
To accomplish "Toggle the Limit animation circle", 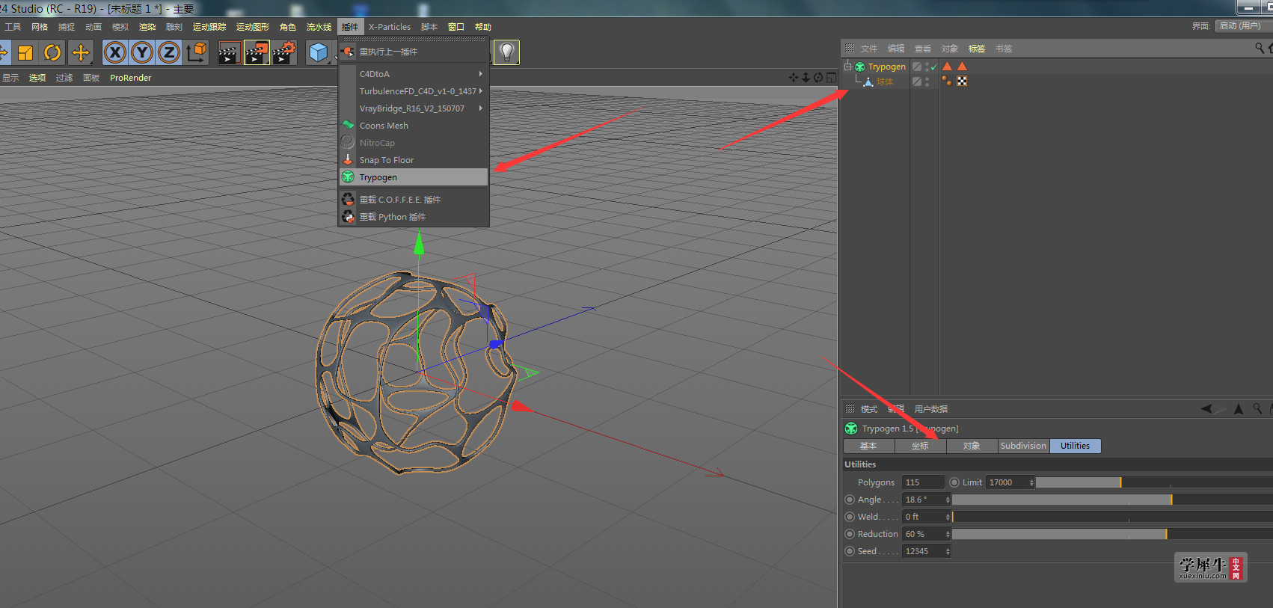I will coord(954,482).
